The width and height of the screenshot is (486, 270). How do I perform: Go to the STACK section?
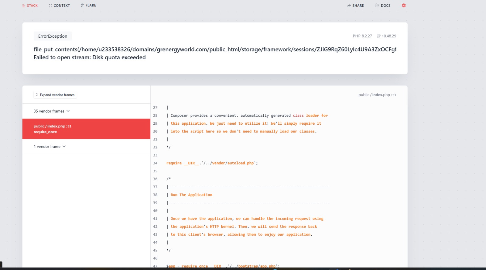[30, 6]
